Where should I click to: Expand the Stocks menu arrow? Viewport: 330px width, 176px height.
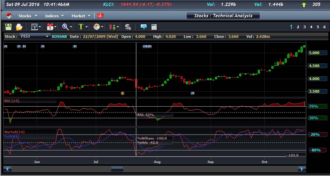pos(36,16)
